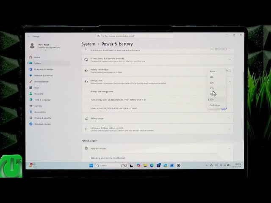Viewport: 271px width, 203px height.
Task: Expand Screen, sleep & hibernate timeouts
Action: (158, 60)
